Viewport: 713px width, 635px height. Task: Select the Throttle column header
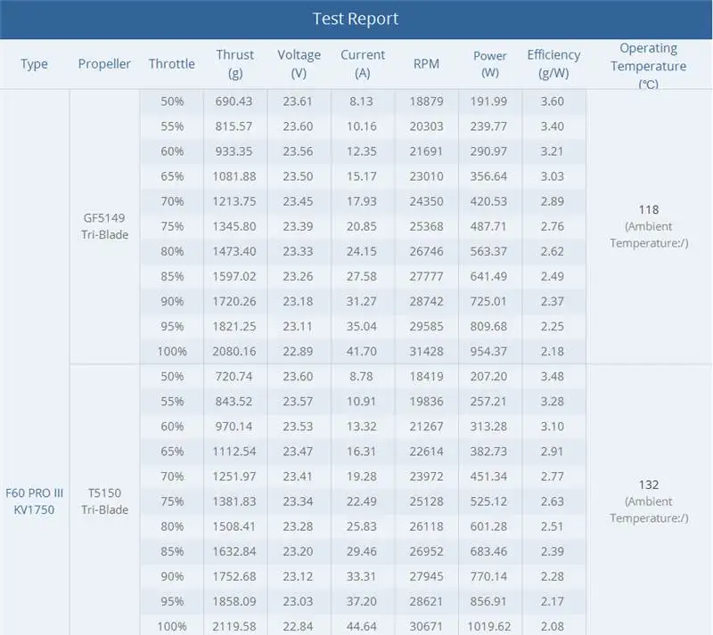click(172, 63)
